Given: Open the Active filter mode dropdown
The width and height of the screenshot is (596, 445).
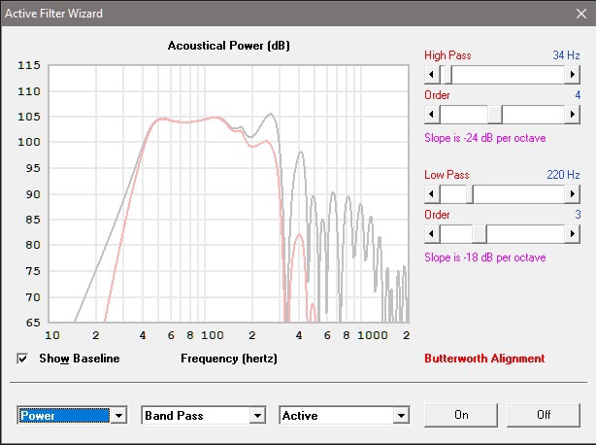Looking at the screenshot, I should [399, 416].
